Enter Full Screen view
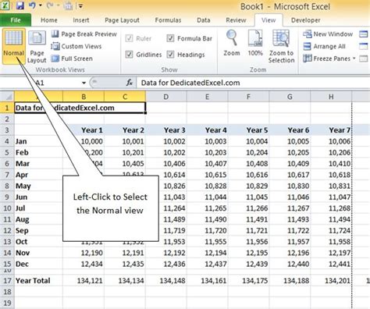The height and width of the screenshot is (309, 370). pyautogui.click(x=72, y=59)
